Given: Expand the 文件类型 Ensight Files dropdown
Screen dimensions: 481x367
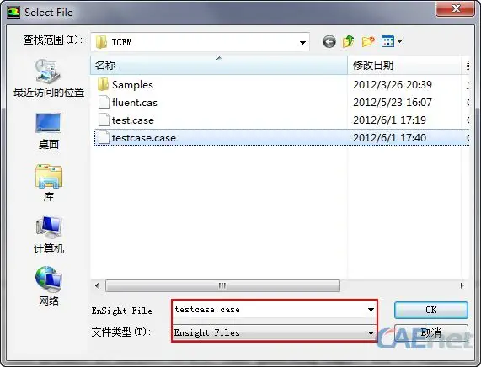Looking at the screenshot, I should point(371,333).
